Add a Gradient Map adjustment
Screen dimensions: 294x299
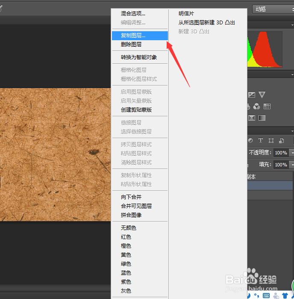click(x=262, y=118)
